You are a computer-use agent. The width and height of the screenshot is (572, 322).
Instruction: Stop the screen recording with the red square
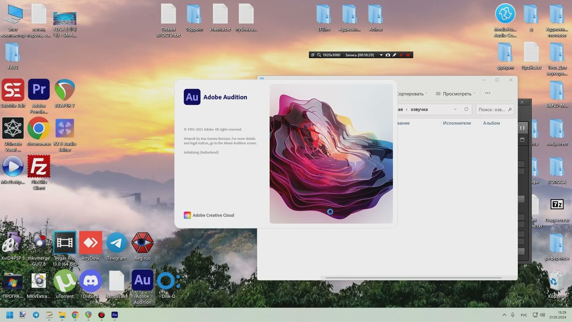pyautogui.click(x=408, y=55)
